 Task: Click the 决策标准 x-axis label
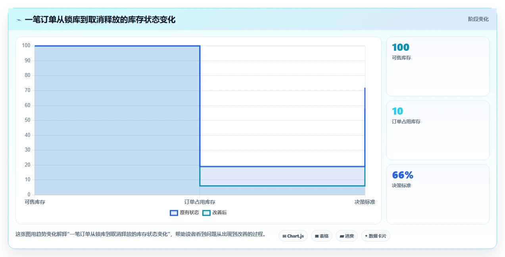click(365, 202)
